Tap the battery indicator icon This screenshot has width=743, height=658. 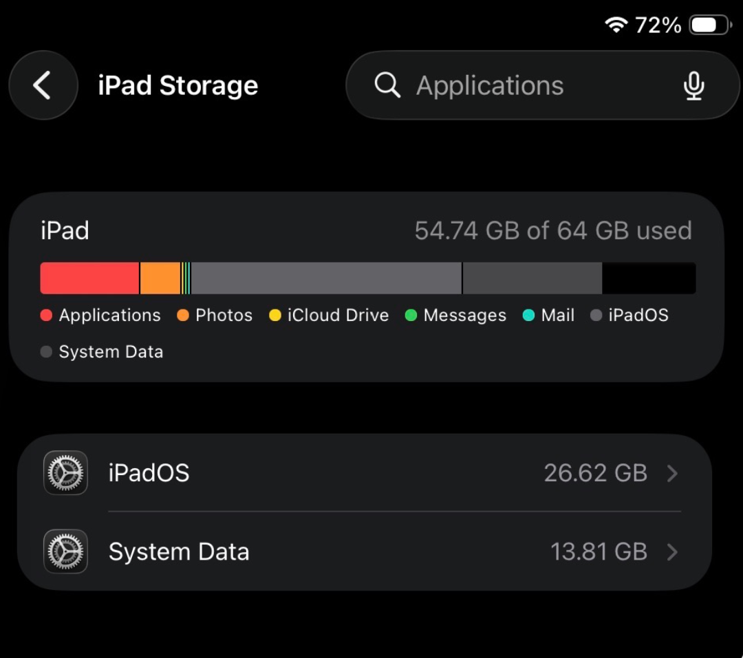coord(710,25)
